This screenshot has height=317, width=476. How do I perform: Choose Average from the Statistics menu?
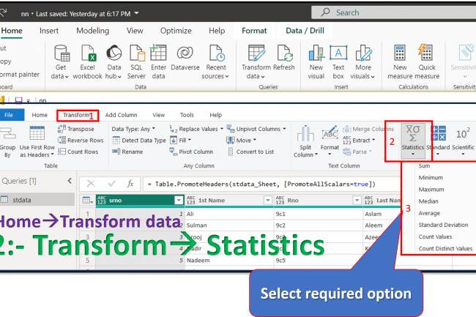pos(429,213)
